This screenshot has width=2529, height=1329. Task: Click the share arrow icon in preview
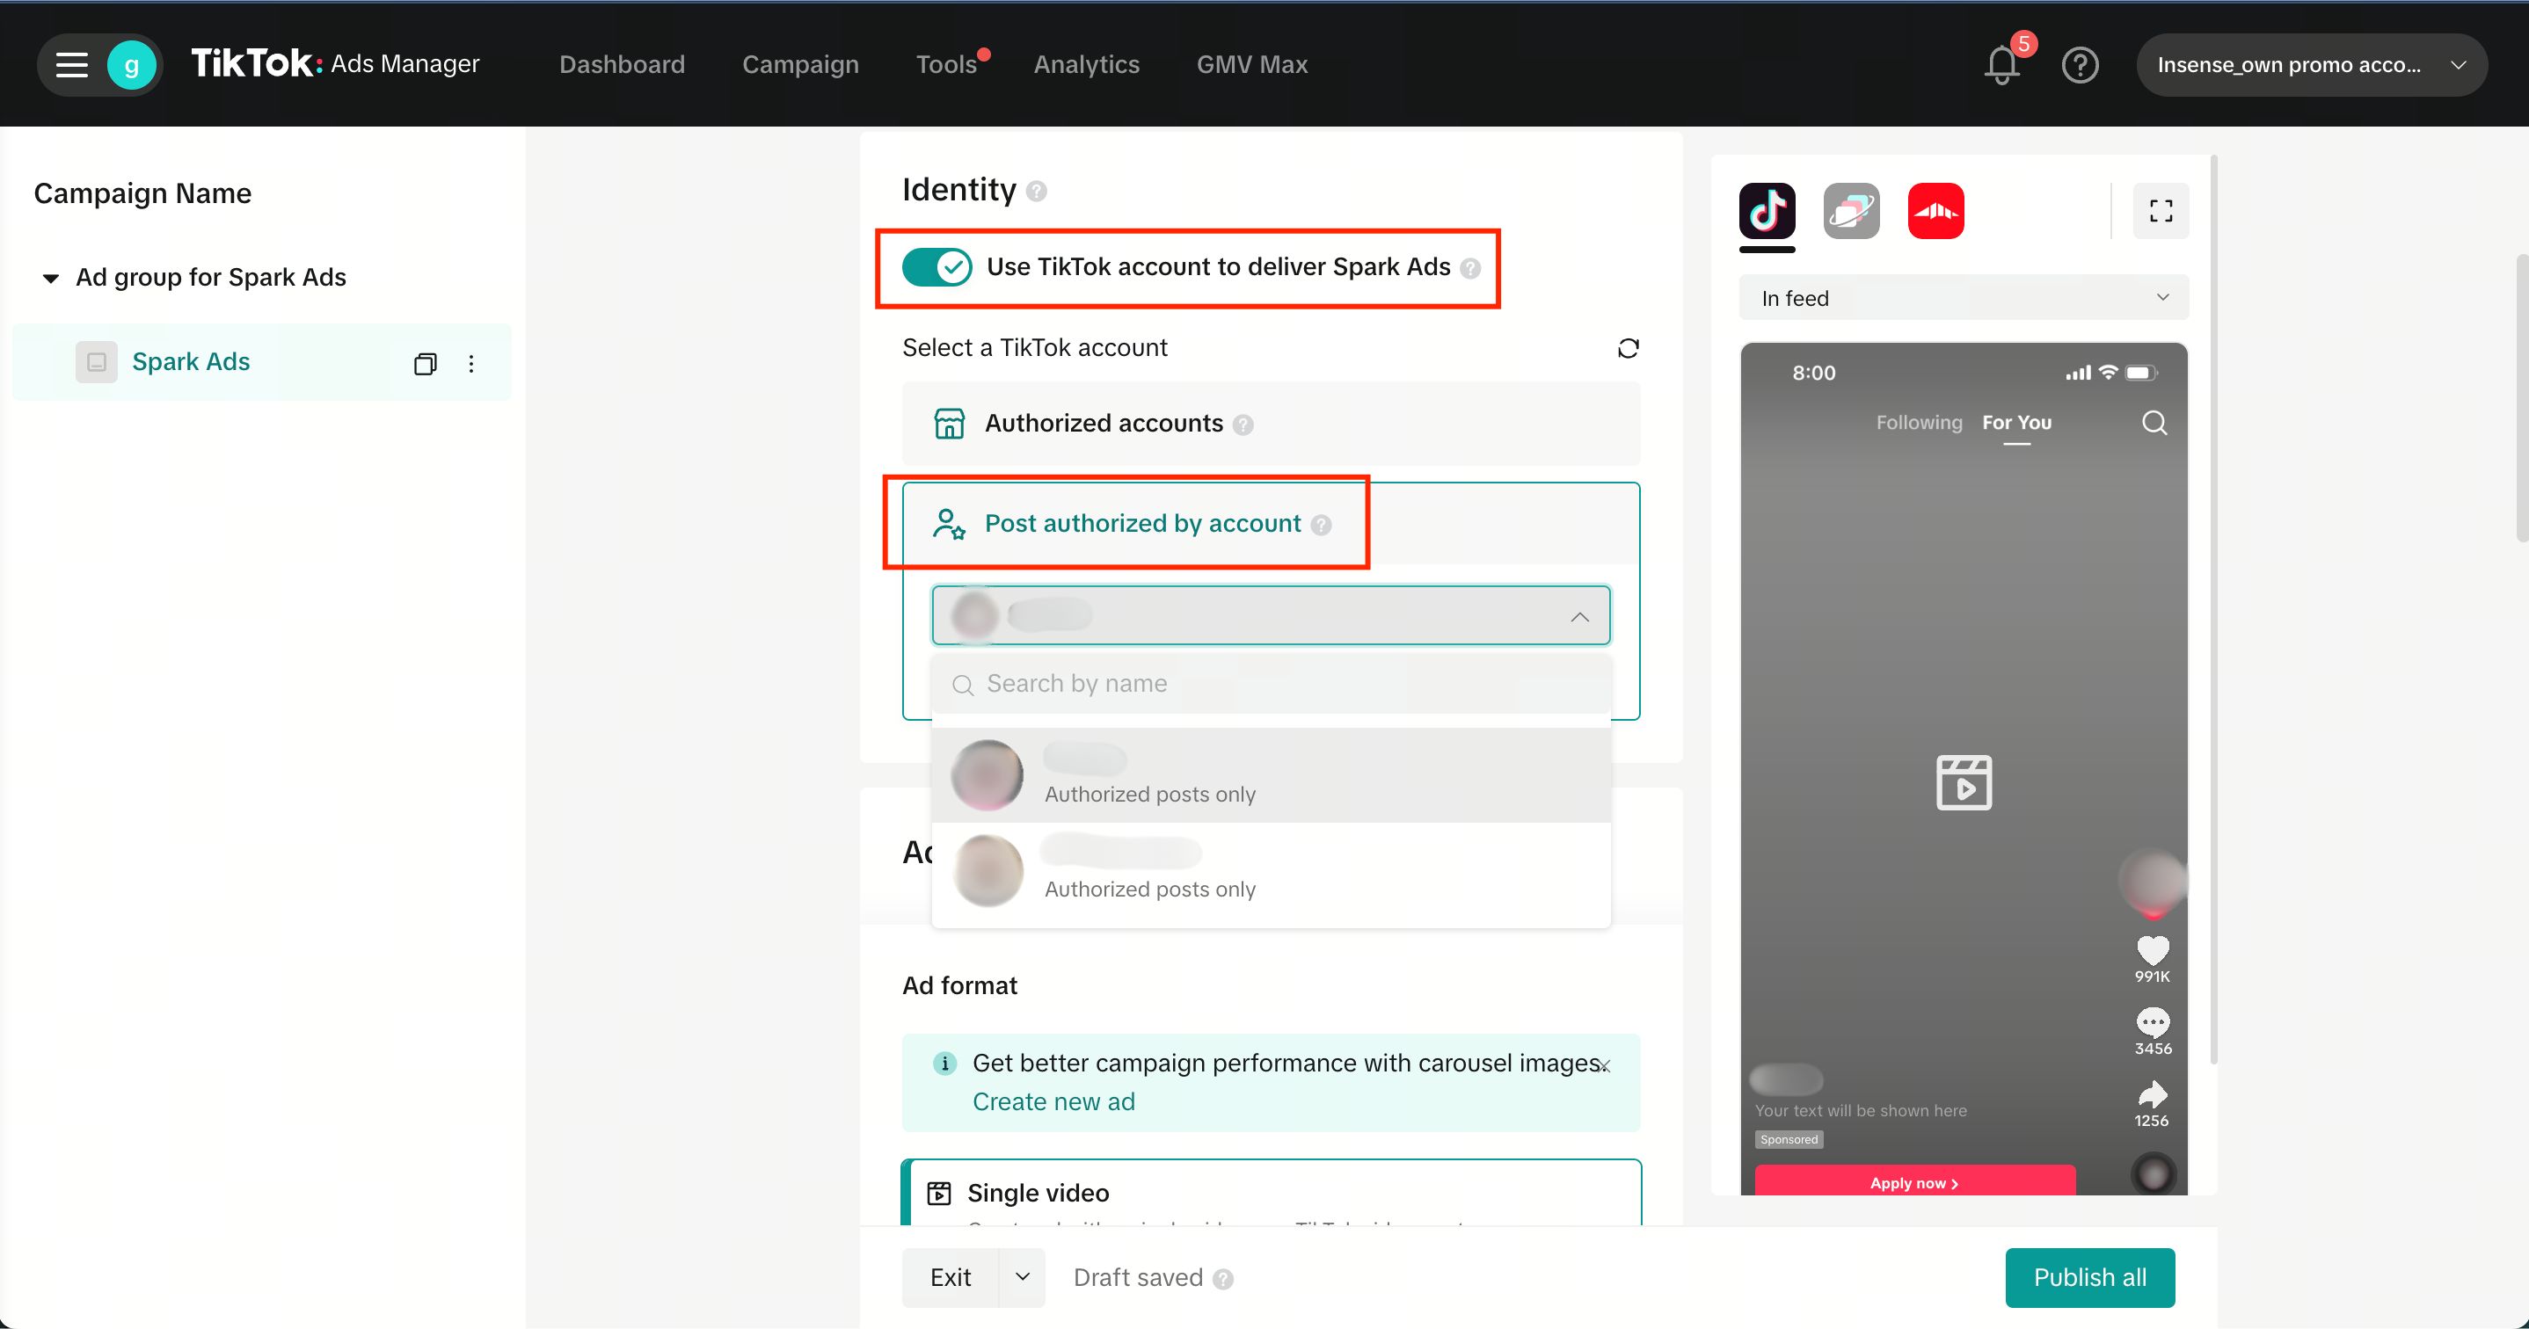(x=2153, y=1093)
